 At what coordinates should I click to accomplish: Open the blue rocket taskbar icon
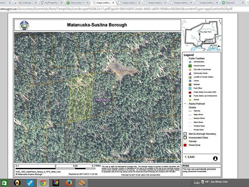(30, 183)
